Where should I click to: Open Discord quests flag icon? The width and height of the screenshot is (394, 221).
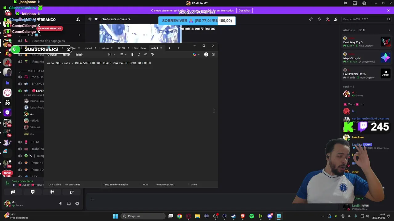(345, 3)
